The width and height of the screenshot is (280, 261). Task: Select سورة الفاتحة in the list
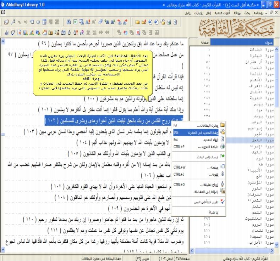click(232, 50)
